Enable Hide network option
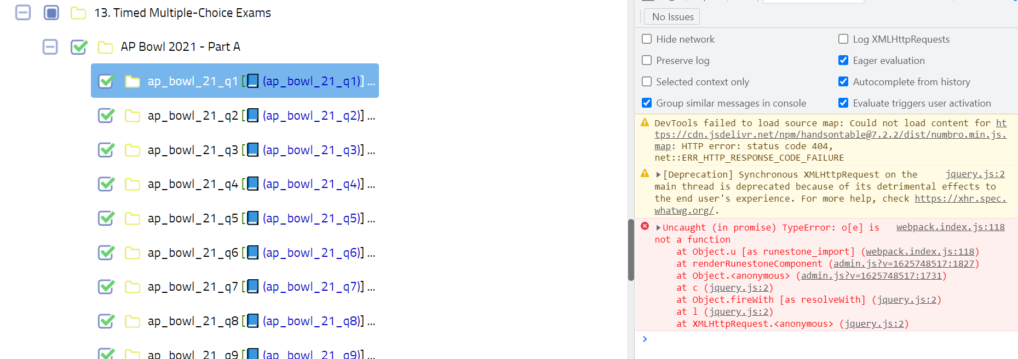The image size is (1018, 359). pos(647,39)
